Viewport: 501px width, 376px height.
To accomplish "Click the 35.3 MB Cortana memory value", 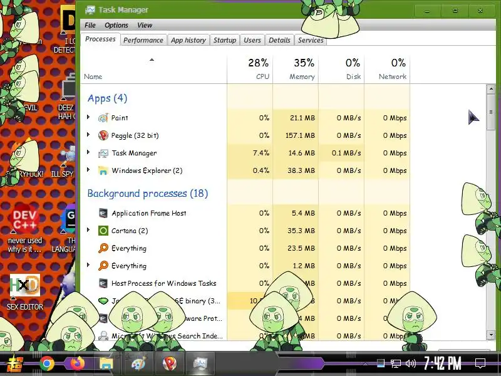I will [x=301, y=231].
